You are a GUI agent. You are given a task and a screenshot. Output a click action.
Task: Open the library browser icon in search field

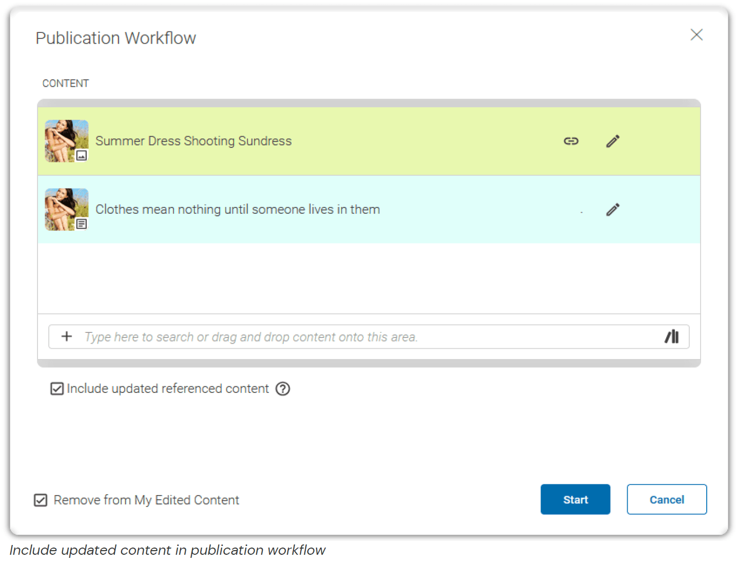(x=671, y=337)
